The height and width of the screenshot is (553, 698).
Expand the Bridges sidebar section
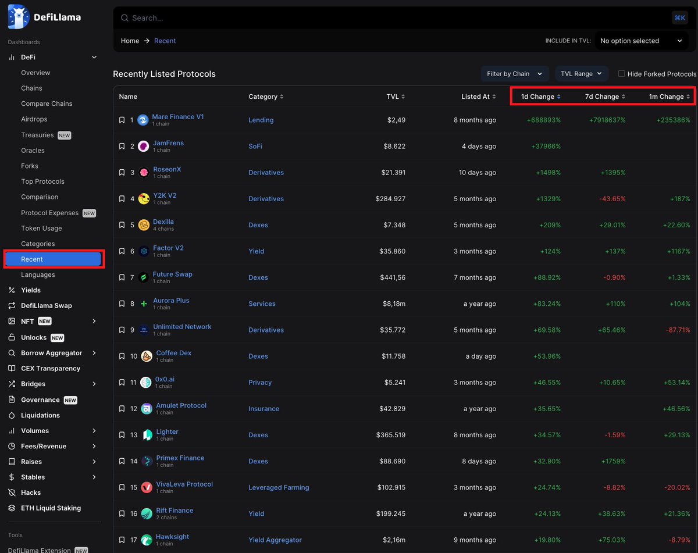[x=94, y=384]
